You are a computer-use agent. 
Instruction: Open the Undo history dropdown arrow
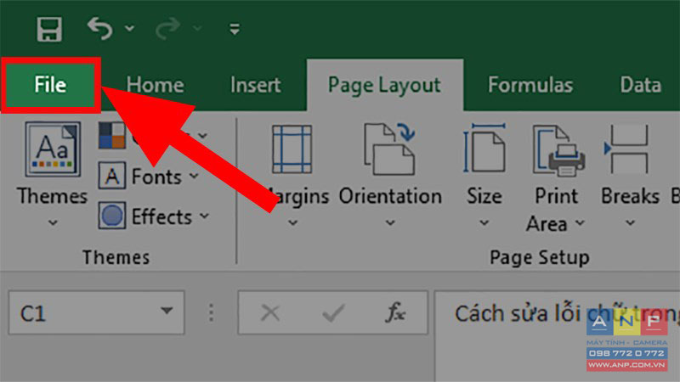click(129, 29)
